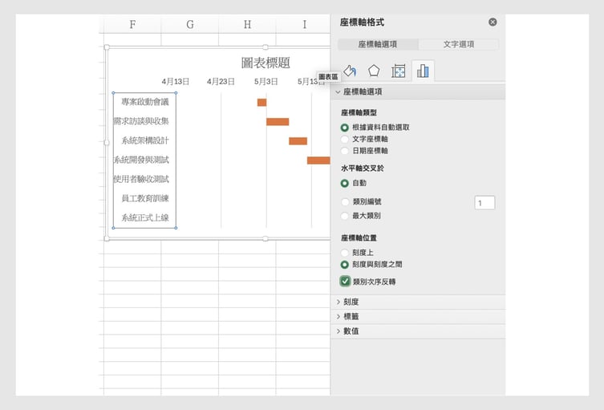Image resolution: width=604 pixels, height=410 pixels.
Task: Click the 員工教育訓練 category label
Action: coord(145,198)
